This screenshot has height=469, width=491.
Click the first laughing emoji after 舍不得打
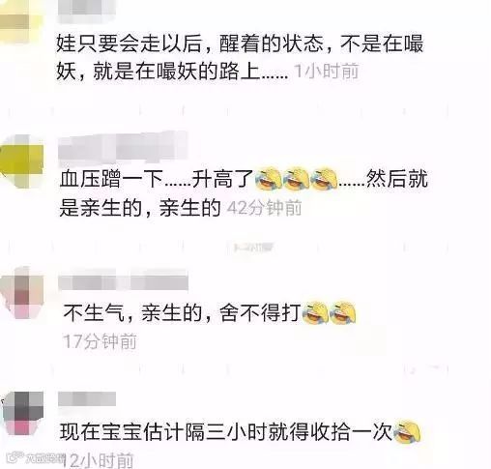[315, 312]
